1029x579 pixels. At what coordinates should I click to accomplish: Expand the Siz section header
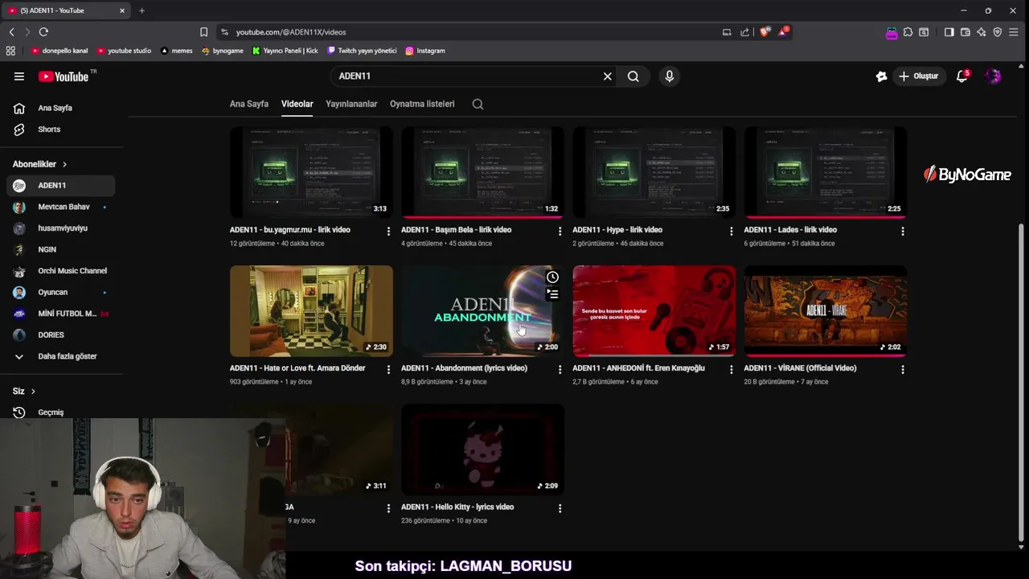tap(24, 392)
